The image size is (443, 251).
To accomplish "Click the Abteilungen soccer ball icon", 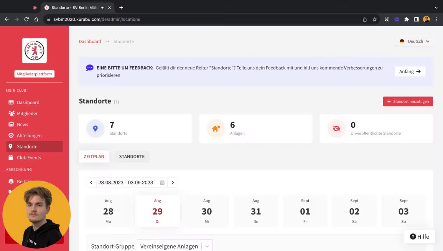I will (x=11, y=136).
